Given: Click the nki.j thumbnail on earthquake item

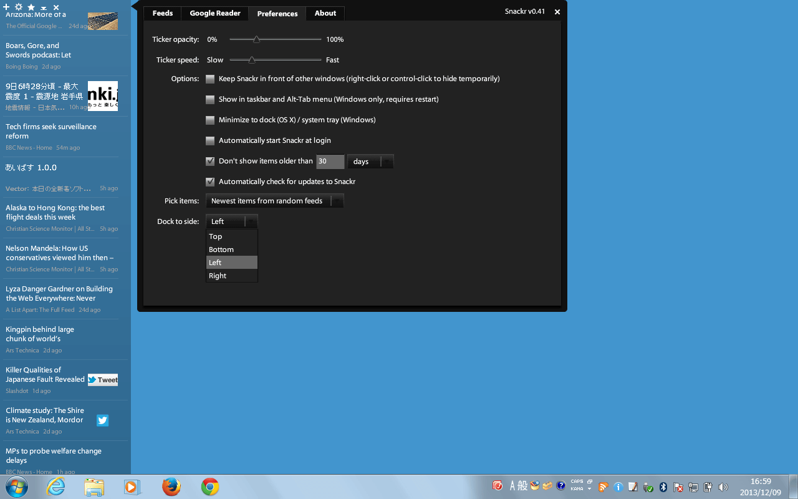Looking at the screenshot, I should (103, 96).
